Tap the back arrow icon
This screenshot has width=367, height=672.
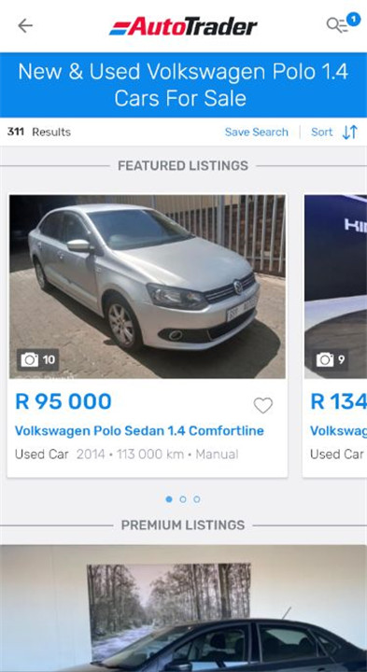pos(25,26)
